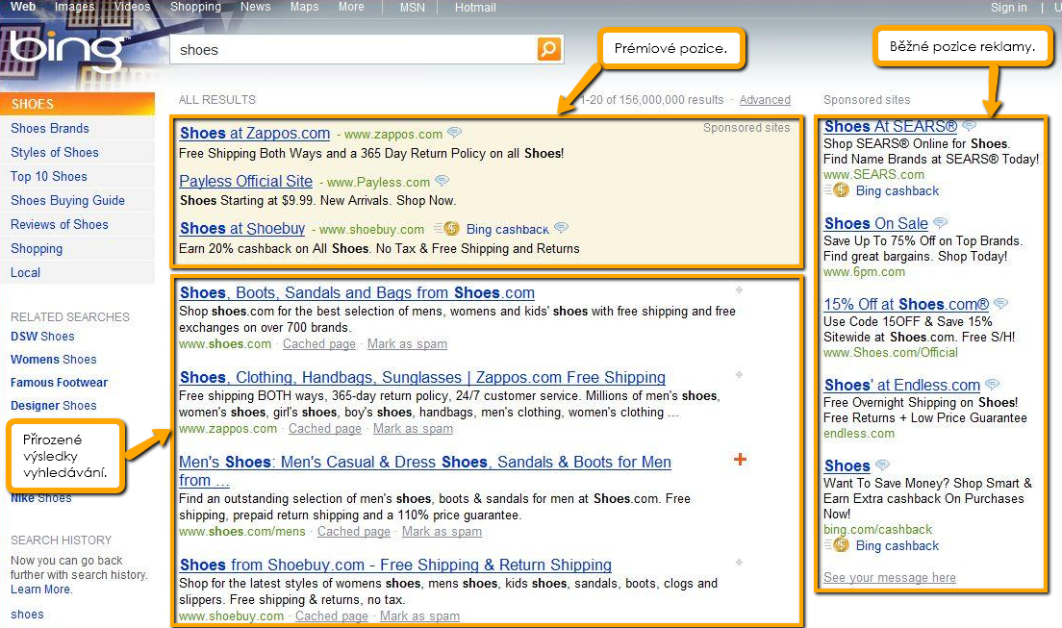Click Designer Shoes related search
Viewport: 1062px width, 628px height.
click(54, 405)
